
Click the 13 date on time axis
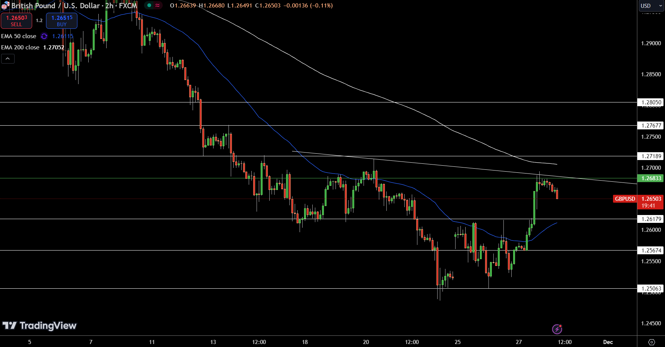click(x=213, y=342)
